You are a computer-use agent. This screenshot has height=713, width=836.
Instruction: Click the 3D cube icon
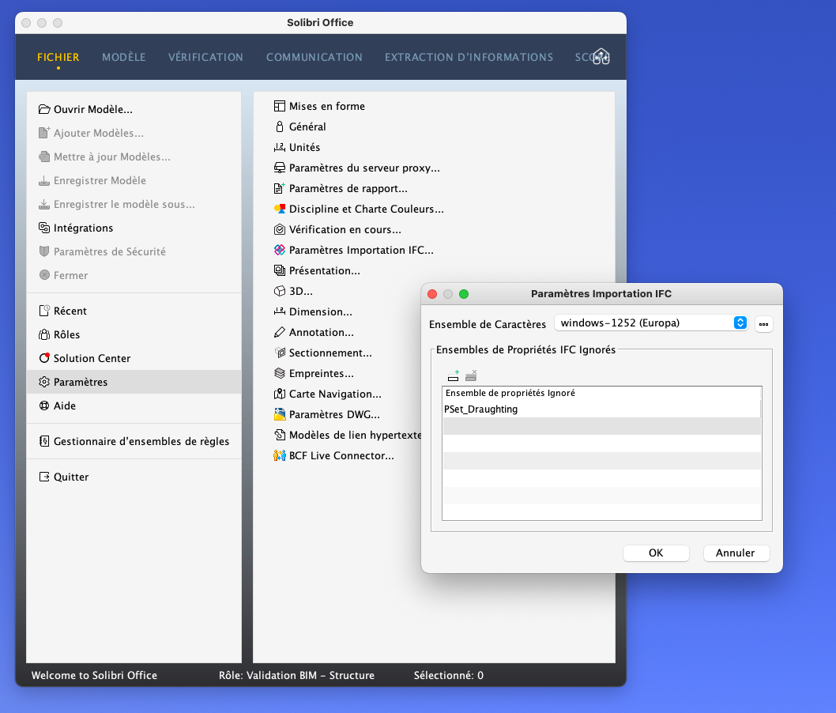(x=280, y=291)
